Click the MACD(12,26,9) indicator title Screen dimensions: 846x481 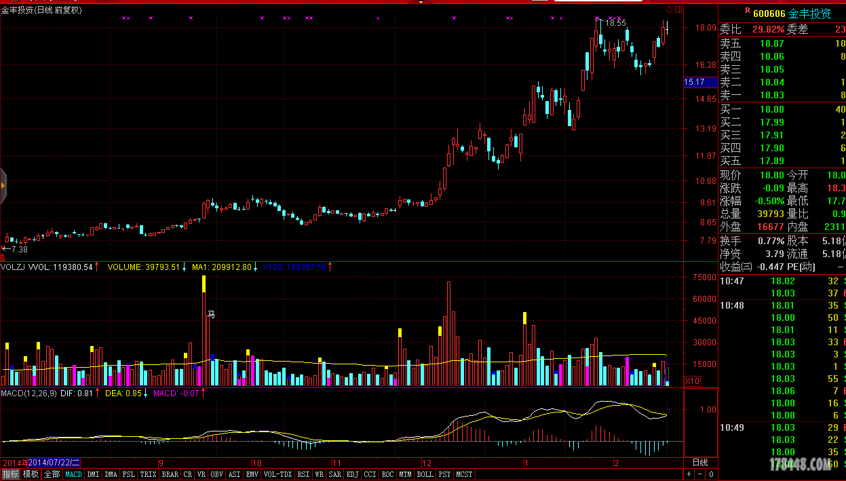pyautogui.click(x=28, y=393)
